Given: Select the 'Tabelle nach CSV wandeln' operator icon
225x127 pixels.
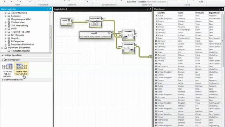Looking at the screenshot, I should tap(21, 67).
